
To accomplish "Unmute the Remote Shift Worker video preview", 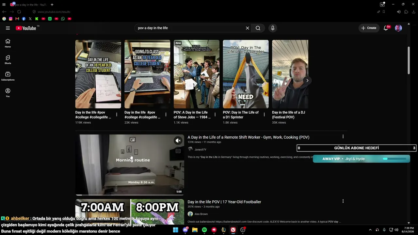I will (178, 141).
